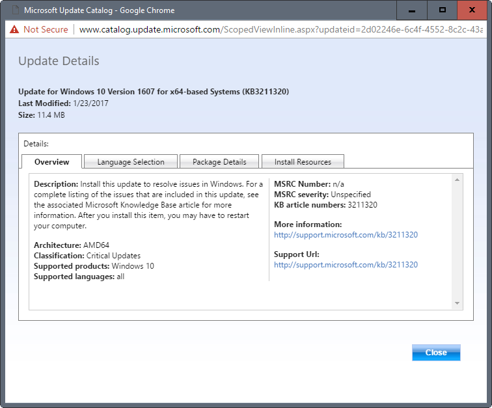Click the page document icon in title bar
Viewport: 492px width, 408px height.
[16, 10]
